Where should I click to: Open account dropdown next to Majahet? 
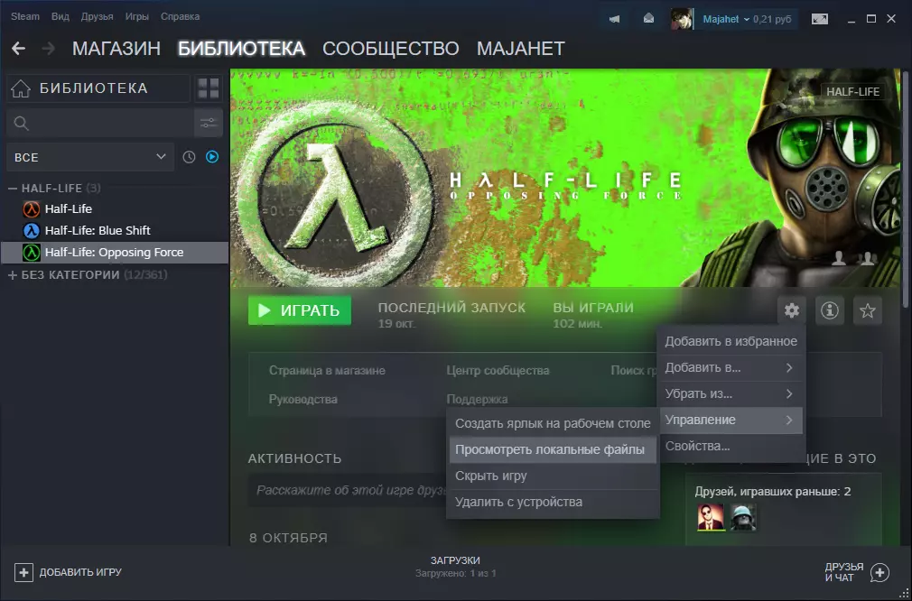746,19
